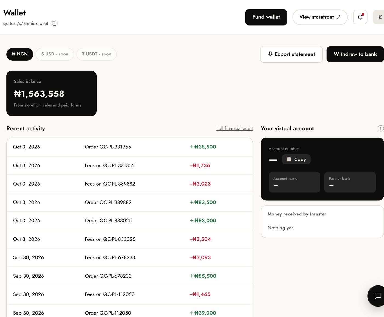Screen dimensions: 384x317
Task: Export the wallet statement
Action: [291, 54]
